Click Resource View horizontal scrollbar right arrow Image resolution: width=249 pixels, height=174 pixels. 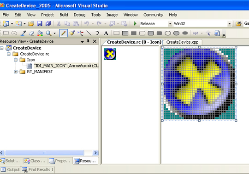click(x=95, y=153)
